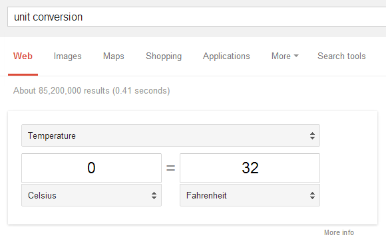The image size is (386, 239).
Task: Open the Shopping tab
Action: coord(164,56)
